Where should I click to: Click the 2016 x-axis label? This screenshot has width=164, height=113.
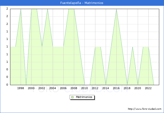click(116, 88)
